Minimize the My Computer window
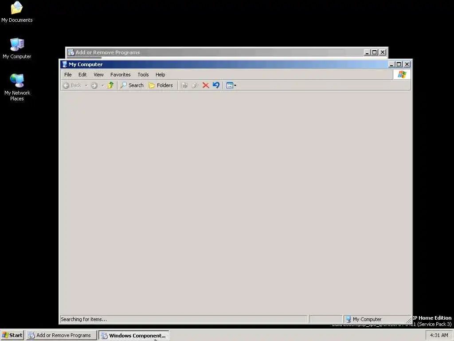 pos(391,64)
